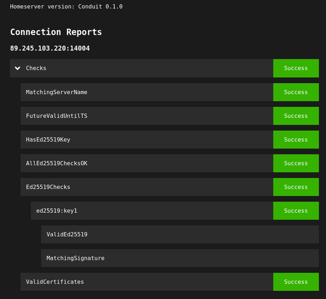The image size is (326, 299).
Task: Click Success status for FutureValidUntilTS
Action: [296, 116]
